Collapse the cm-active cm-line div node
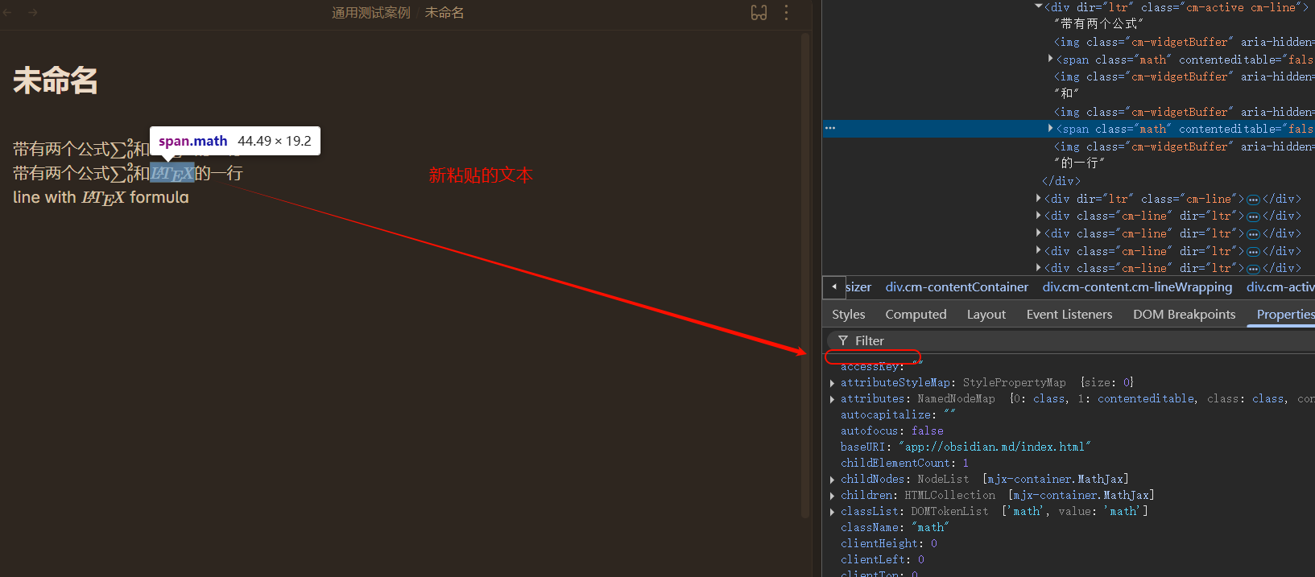The image size is (1315, 577). (x=1039, y=7)
